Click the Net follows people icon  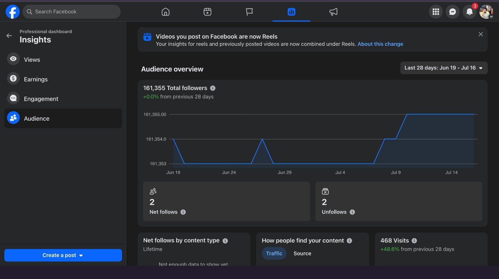click(x=153, y=191)
